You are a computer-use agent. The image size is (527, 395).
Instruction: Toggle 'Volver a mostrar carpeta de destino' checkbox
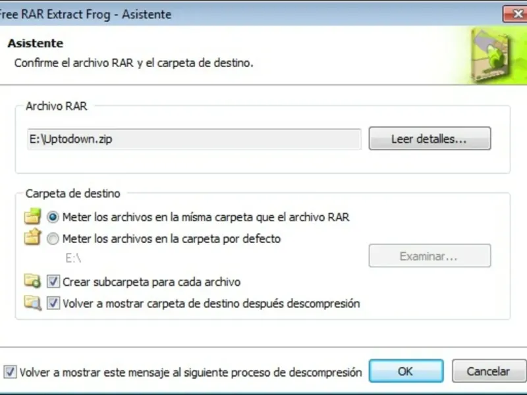coord(53,303)
